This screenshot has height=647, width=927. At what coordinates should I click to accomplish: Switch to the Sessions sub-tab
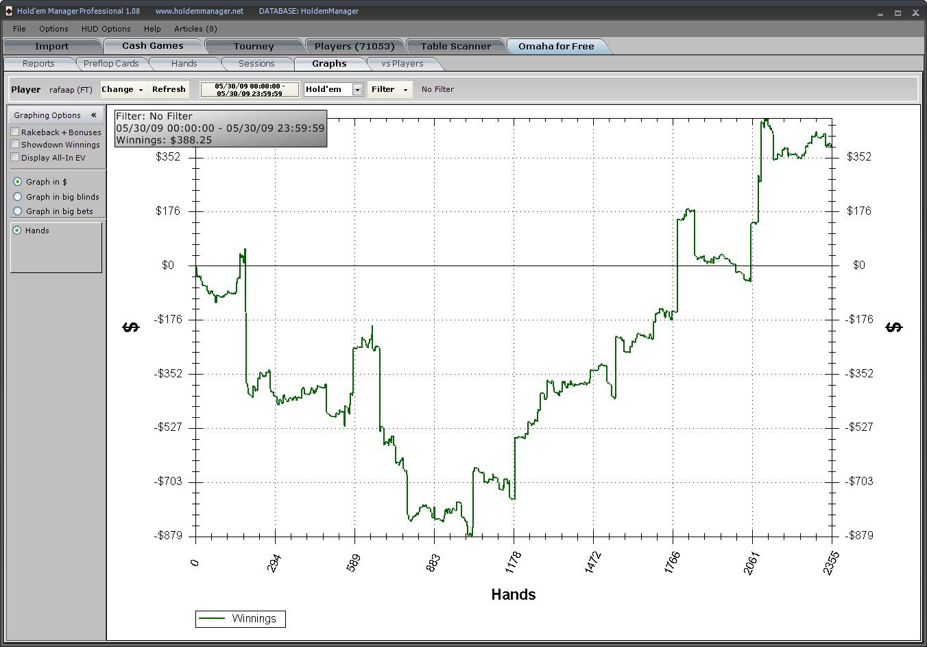(x=256, y=64)
